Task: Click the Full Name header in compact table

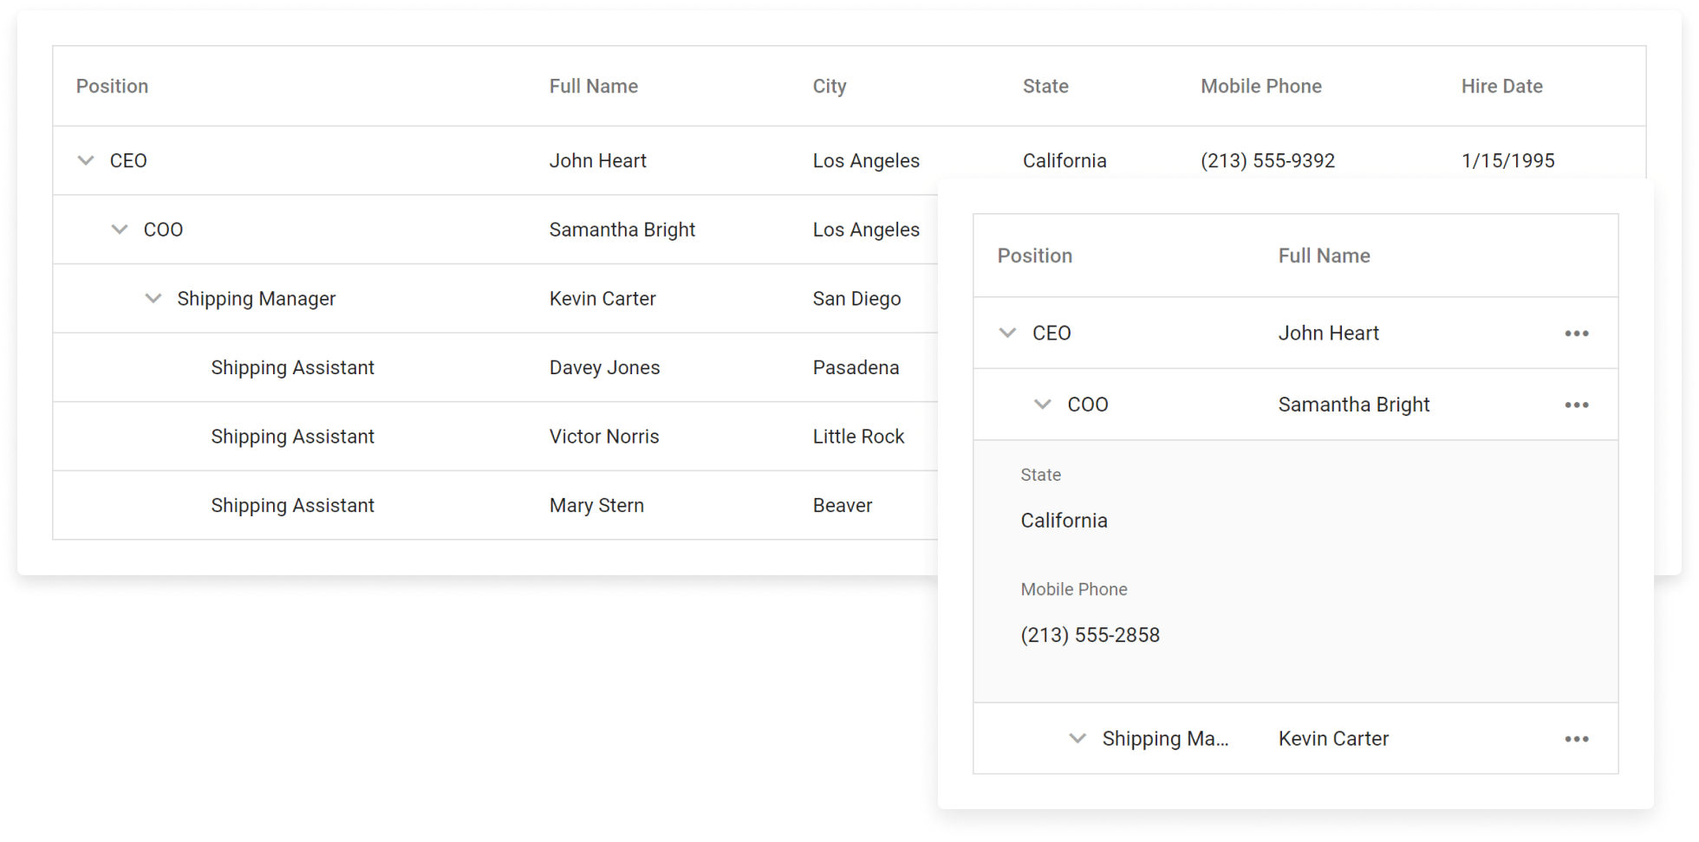Action: [x=1324, y=256]
